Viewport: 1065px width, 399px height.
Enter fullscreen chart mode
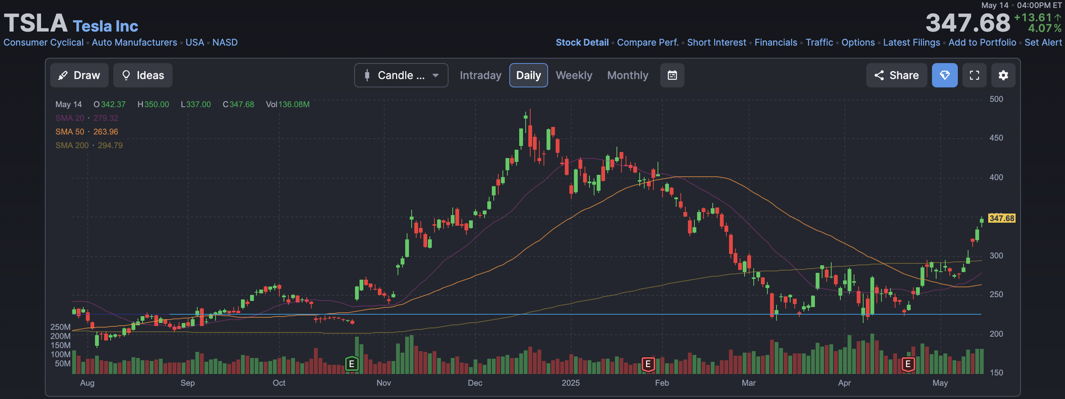pos(975,75)
